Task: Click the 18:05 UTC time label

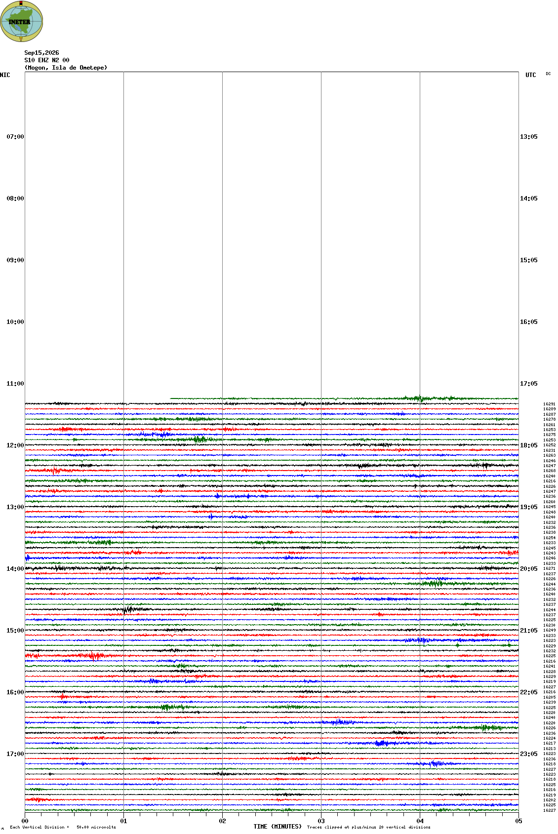Action: (529, 445)
